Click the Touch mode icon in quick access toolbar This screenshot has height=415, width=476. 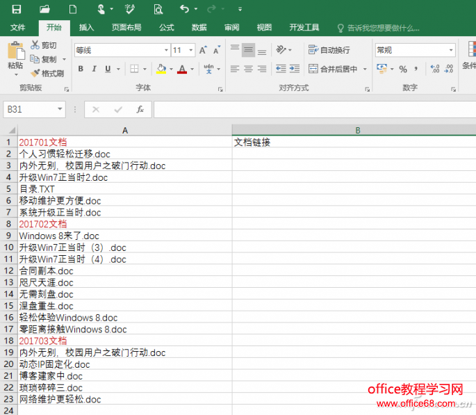101,9
